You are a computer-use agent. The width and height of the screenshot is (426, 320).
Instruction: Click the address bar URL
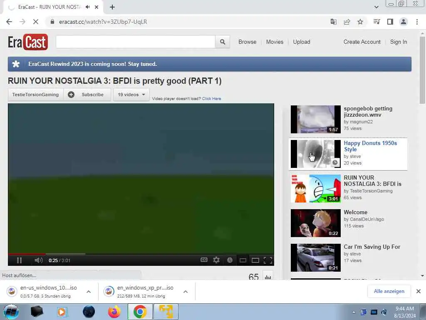point(103,22)
